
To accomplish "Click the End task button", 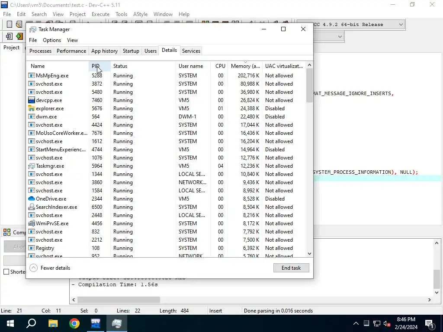I will pos(291,268).
